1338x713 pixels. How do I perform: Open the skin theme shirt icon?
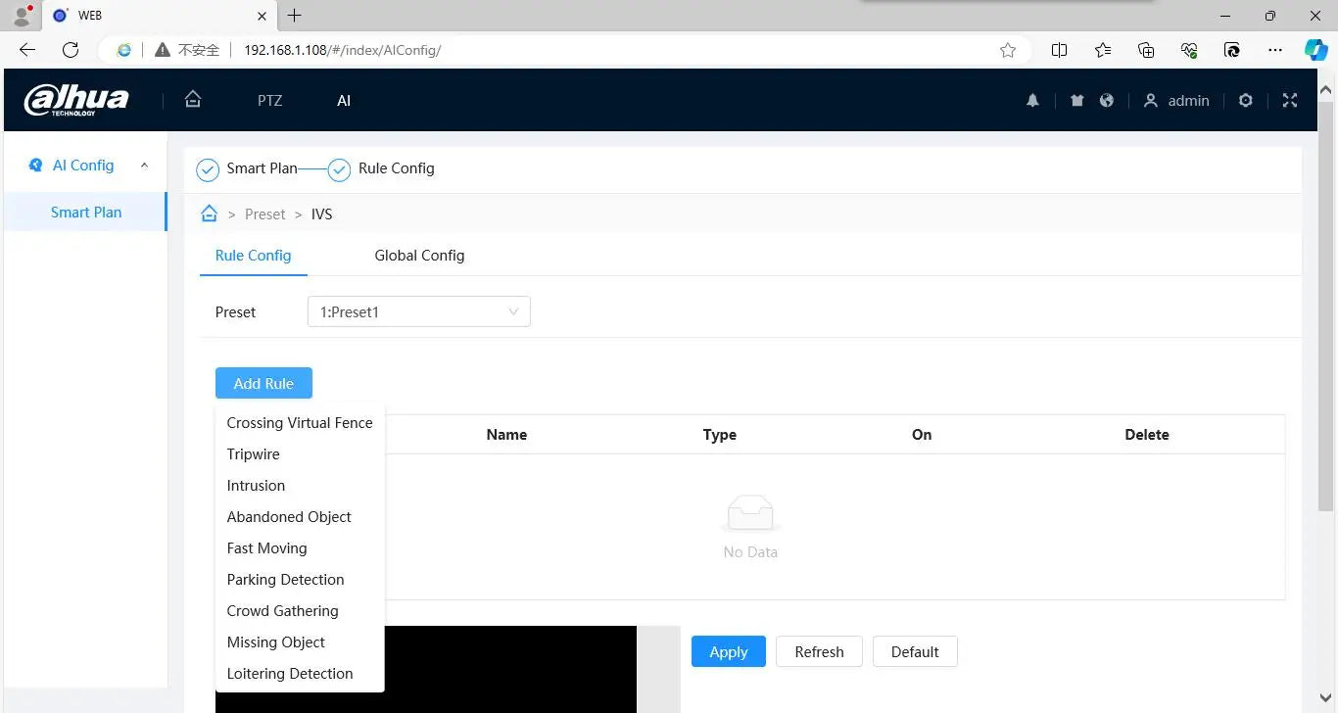click(1077, 101)
